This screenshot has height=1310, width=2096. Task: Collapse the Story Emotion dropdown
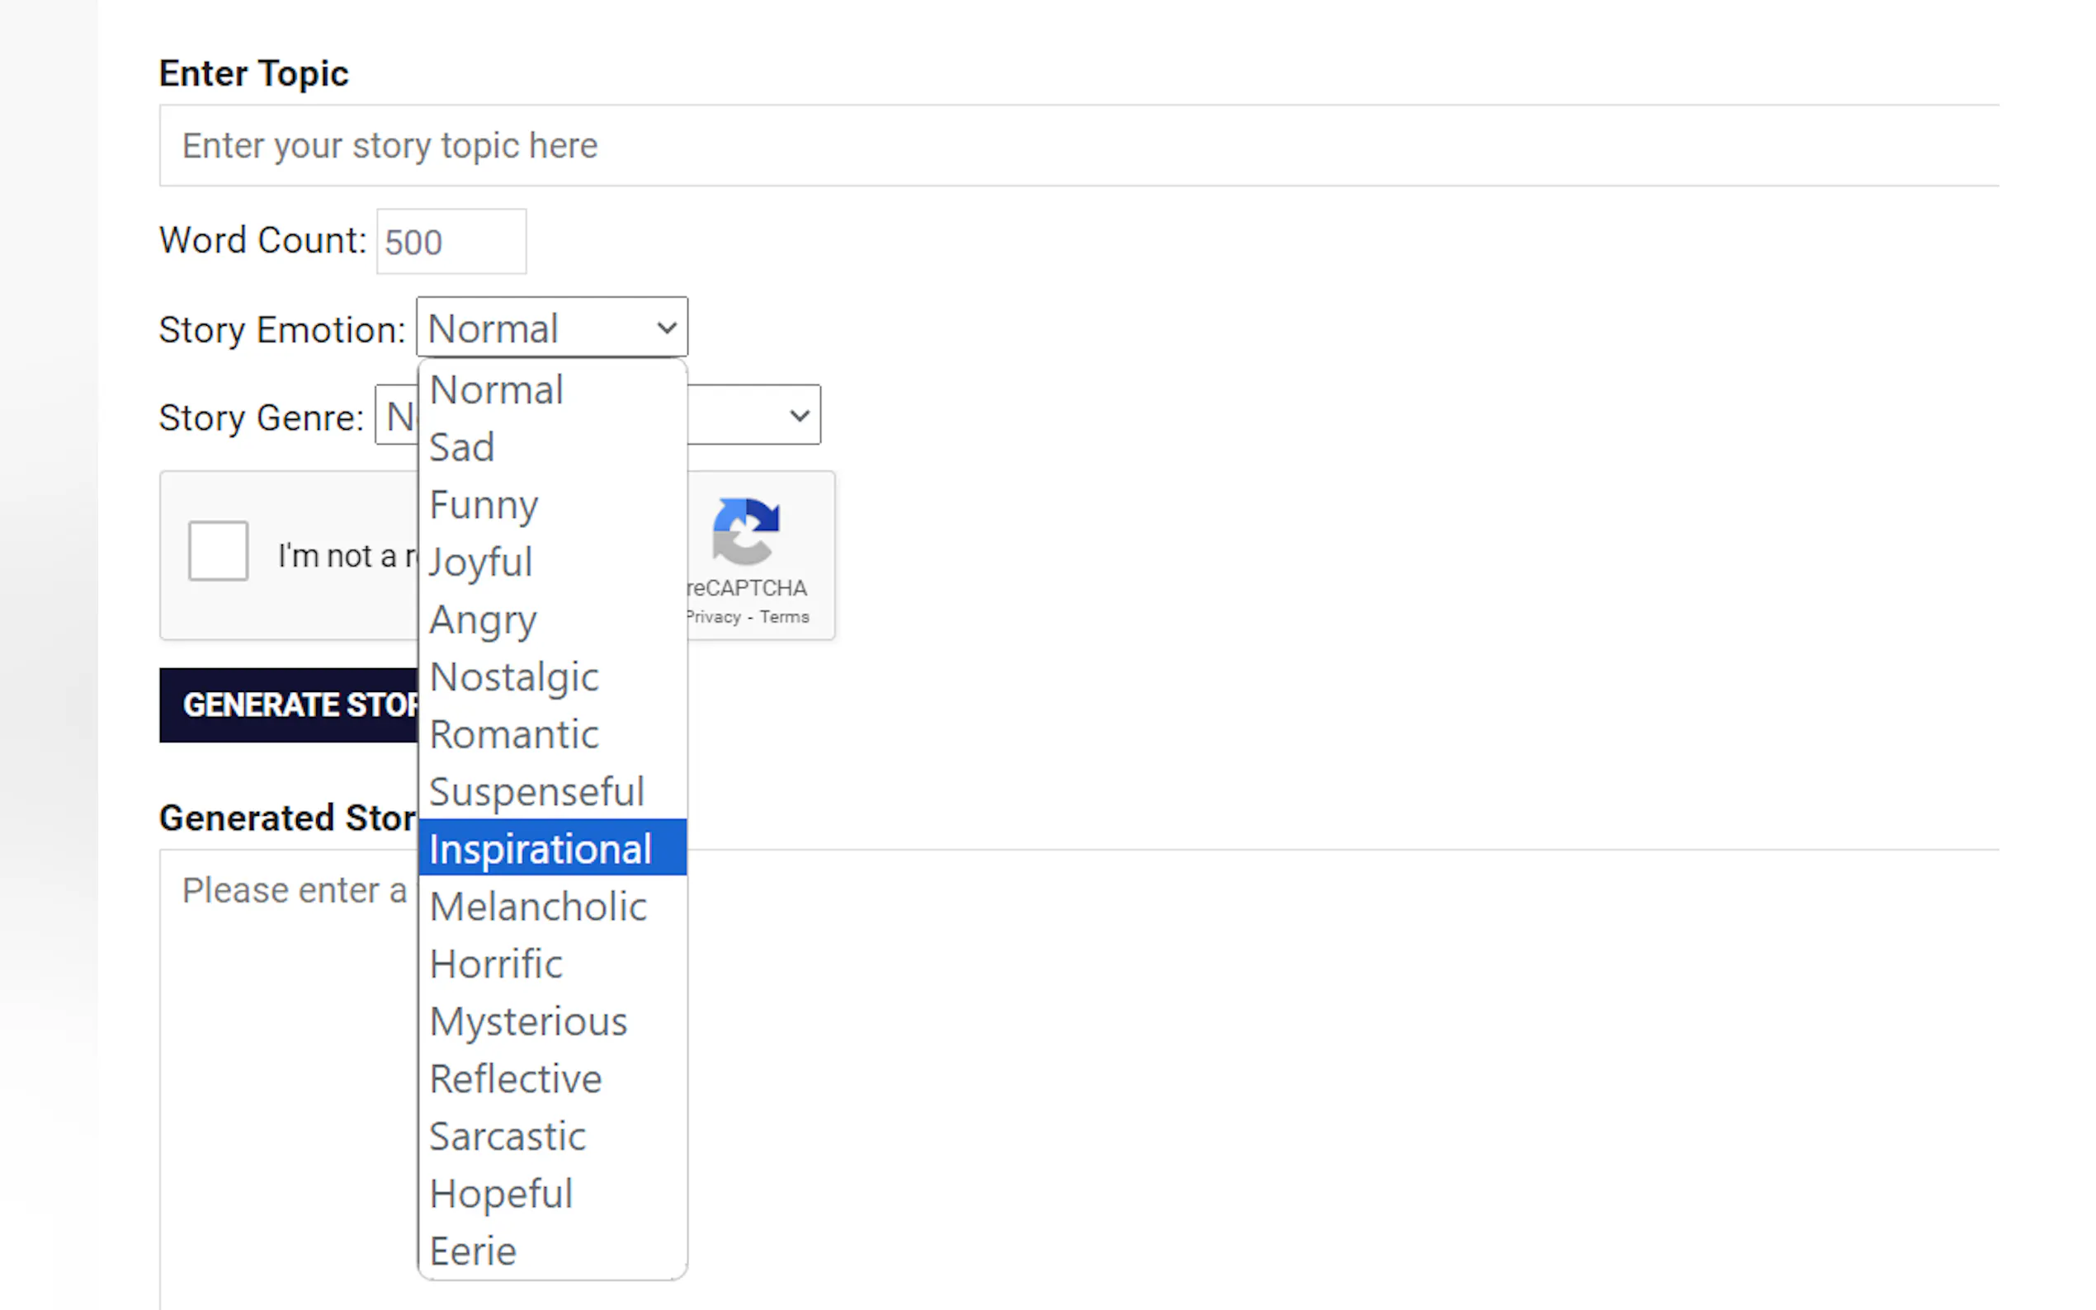coord(552,327)
